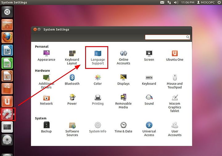Open the power session gear menu
Viewport: 222px width, 156px height.
pyautogui.click(x=219, y=2)
